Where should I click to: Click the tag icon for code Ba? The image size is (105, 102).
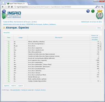(8, 77)
